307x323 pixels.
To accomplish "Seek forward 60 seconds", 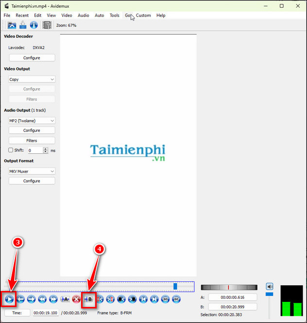I will [176, 299].
